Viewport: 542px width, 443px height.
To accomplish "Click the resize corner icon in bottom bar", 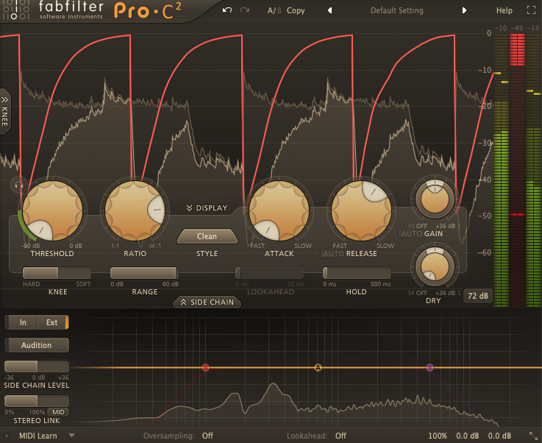I will pyautogui.click(x=533, y=436).
